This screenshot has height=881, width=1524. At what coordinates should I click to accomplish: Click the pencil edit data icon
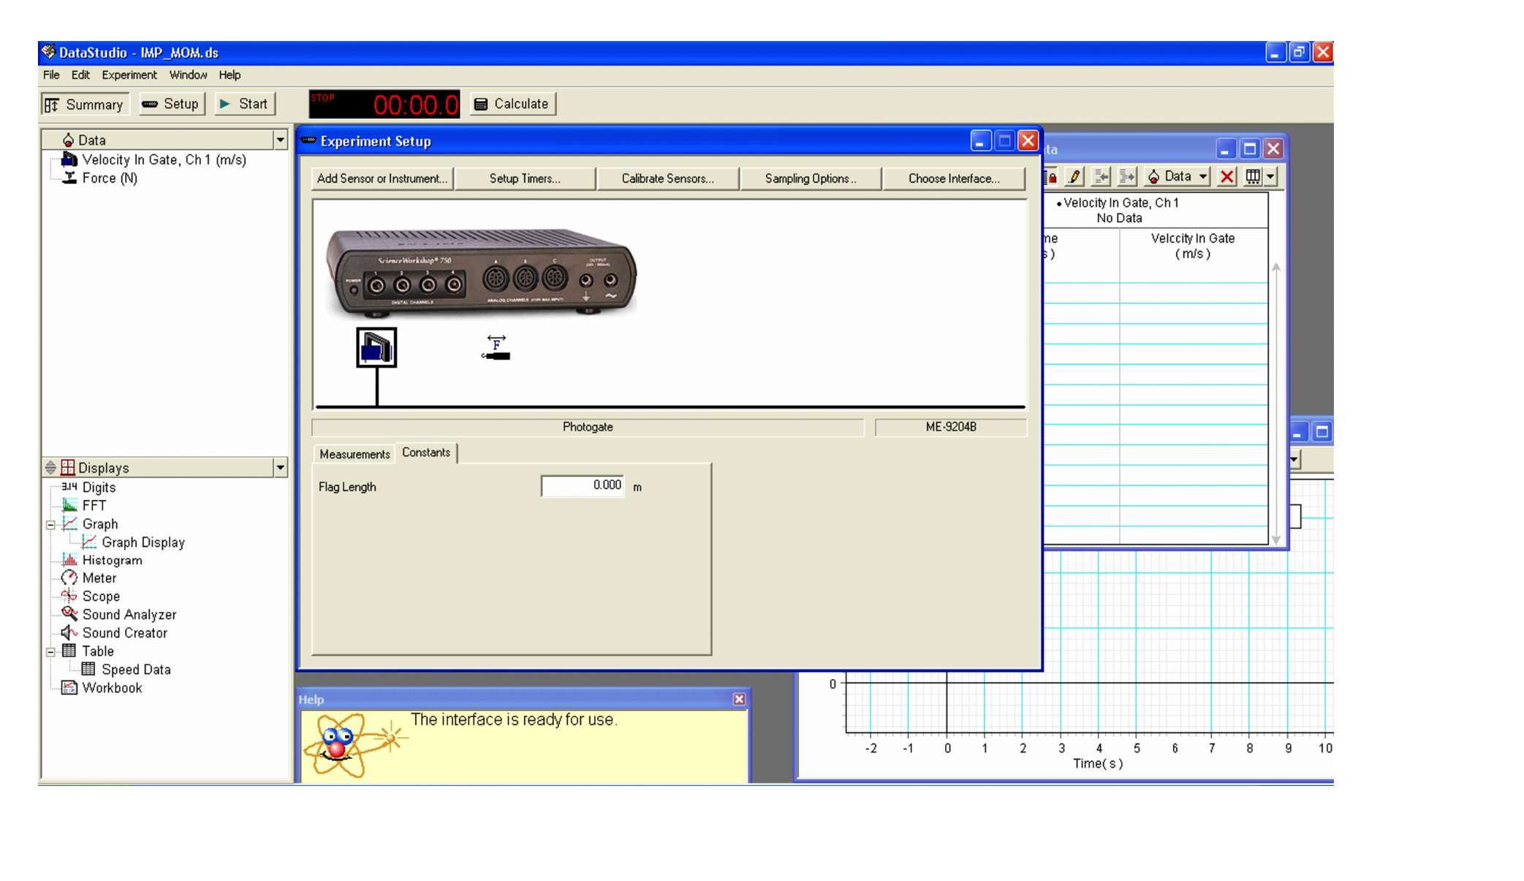pyautogui.click(x=1074, y=176)
